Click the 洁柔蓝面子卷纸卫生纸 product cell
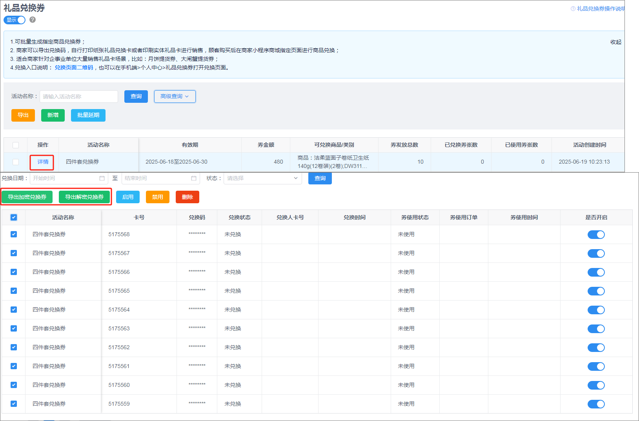This screenshot has width=639, height=421. 333,162
